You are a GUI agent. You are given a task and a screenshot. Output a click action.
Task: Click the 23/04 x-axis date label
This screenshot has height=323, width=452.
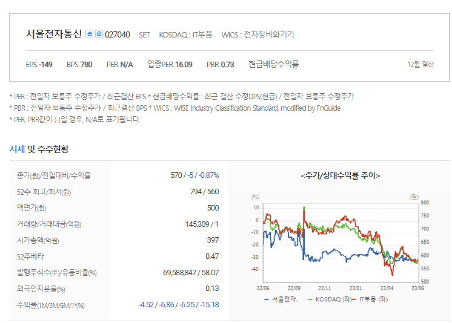(387, 288)
